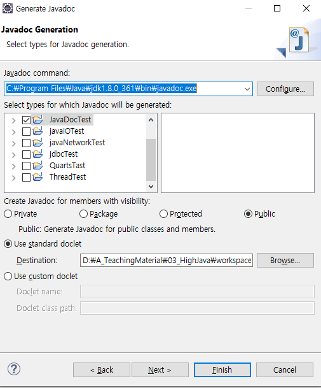Click the Eclipse icon in title bar
The height and width of the screenshot is (388, 321).
point(8,8)
